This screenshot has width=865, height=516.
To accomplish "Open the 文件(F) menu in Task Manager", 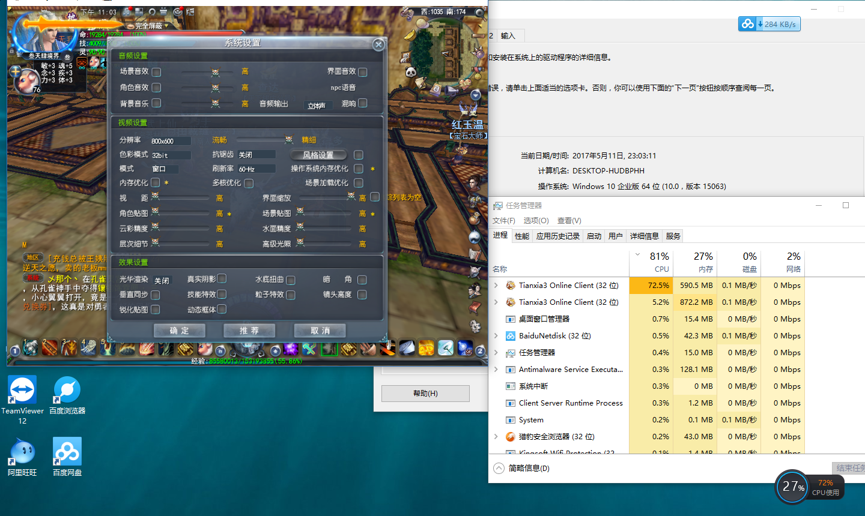I will tap(503, 221).
